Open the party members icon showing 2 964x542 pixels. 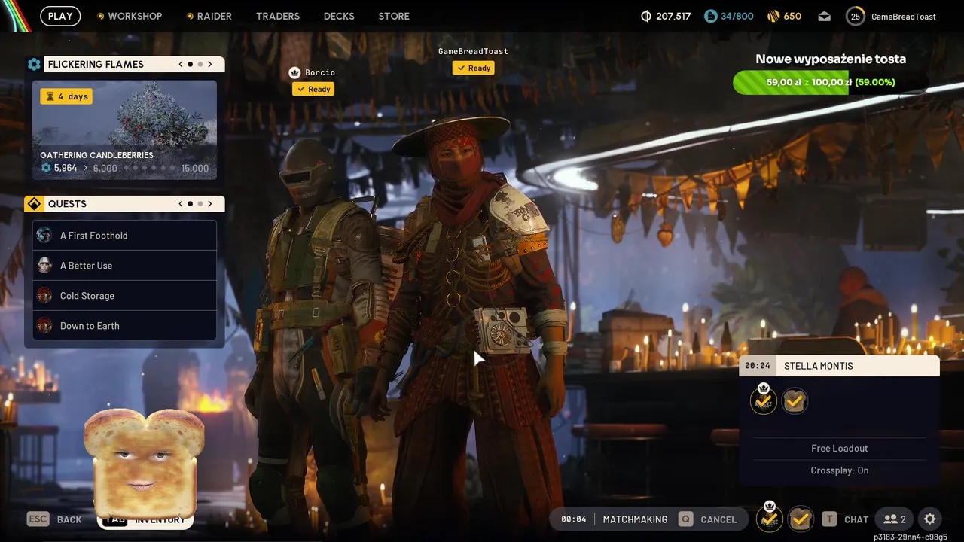[x=895, y=519]
